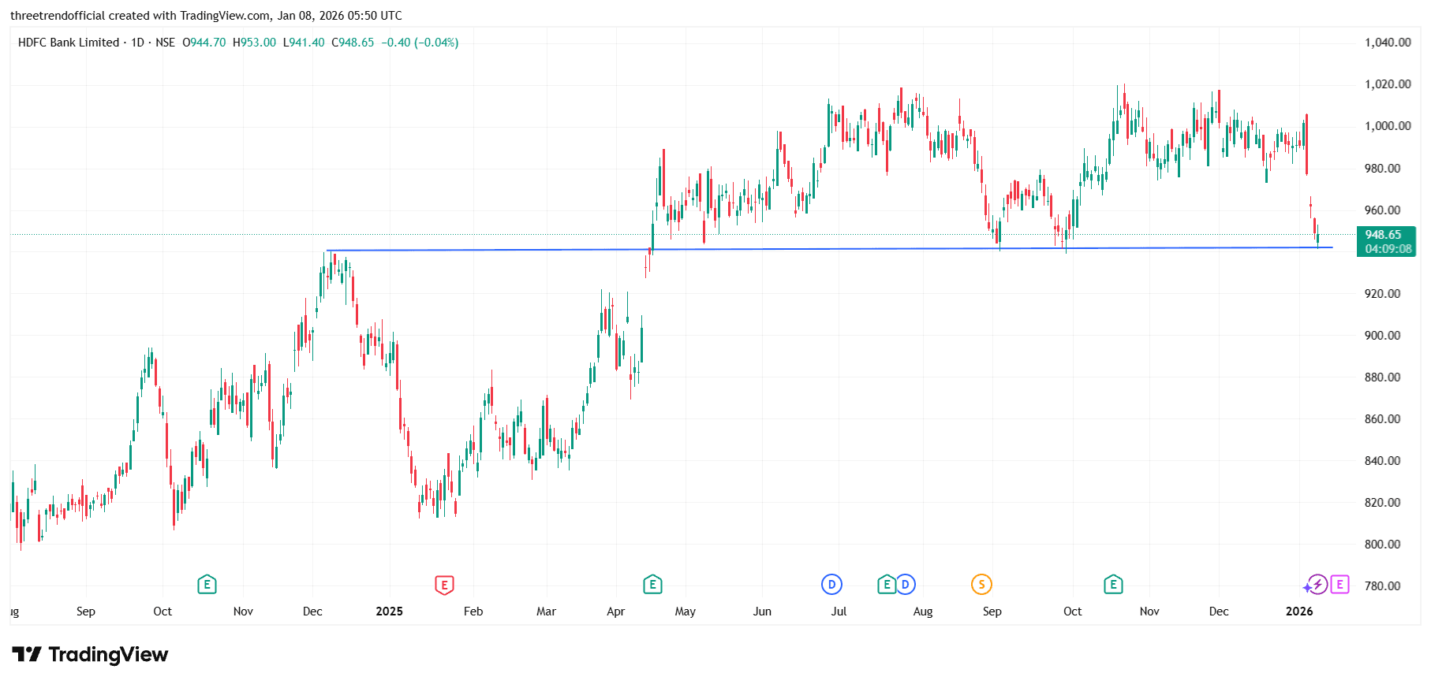1431x684 pixels.
Task: Click the green earnings E marker before November 2024
Action: tap(207, 585)
